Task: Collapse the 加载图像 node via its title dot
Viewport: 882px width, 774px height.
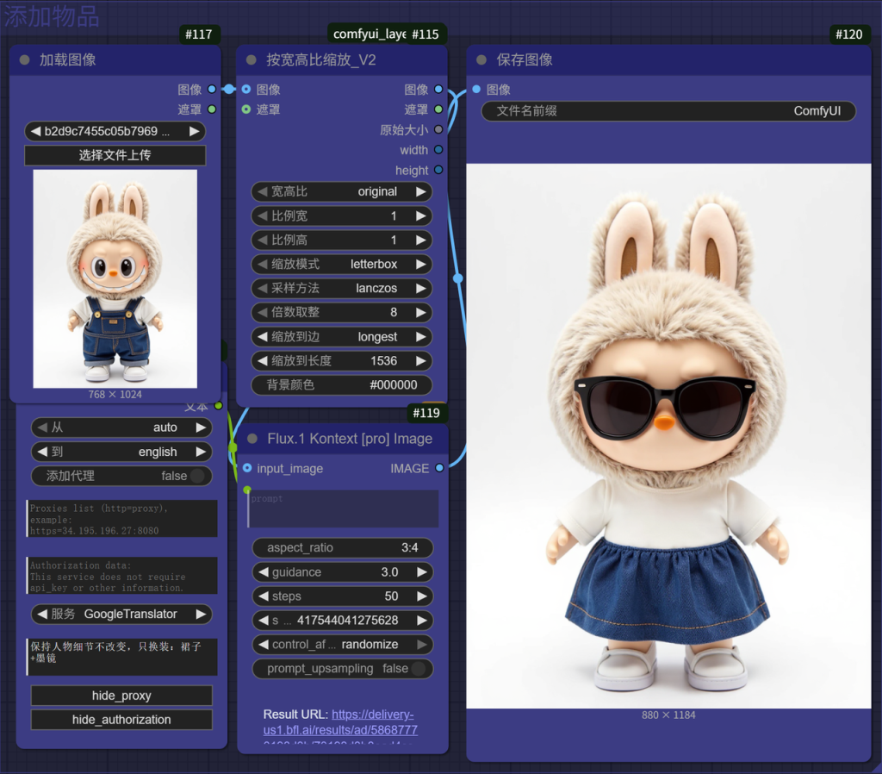Action: pyautogui.click(x=24, y=60)
